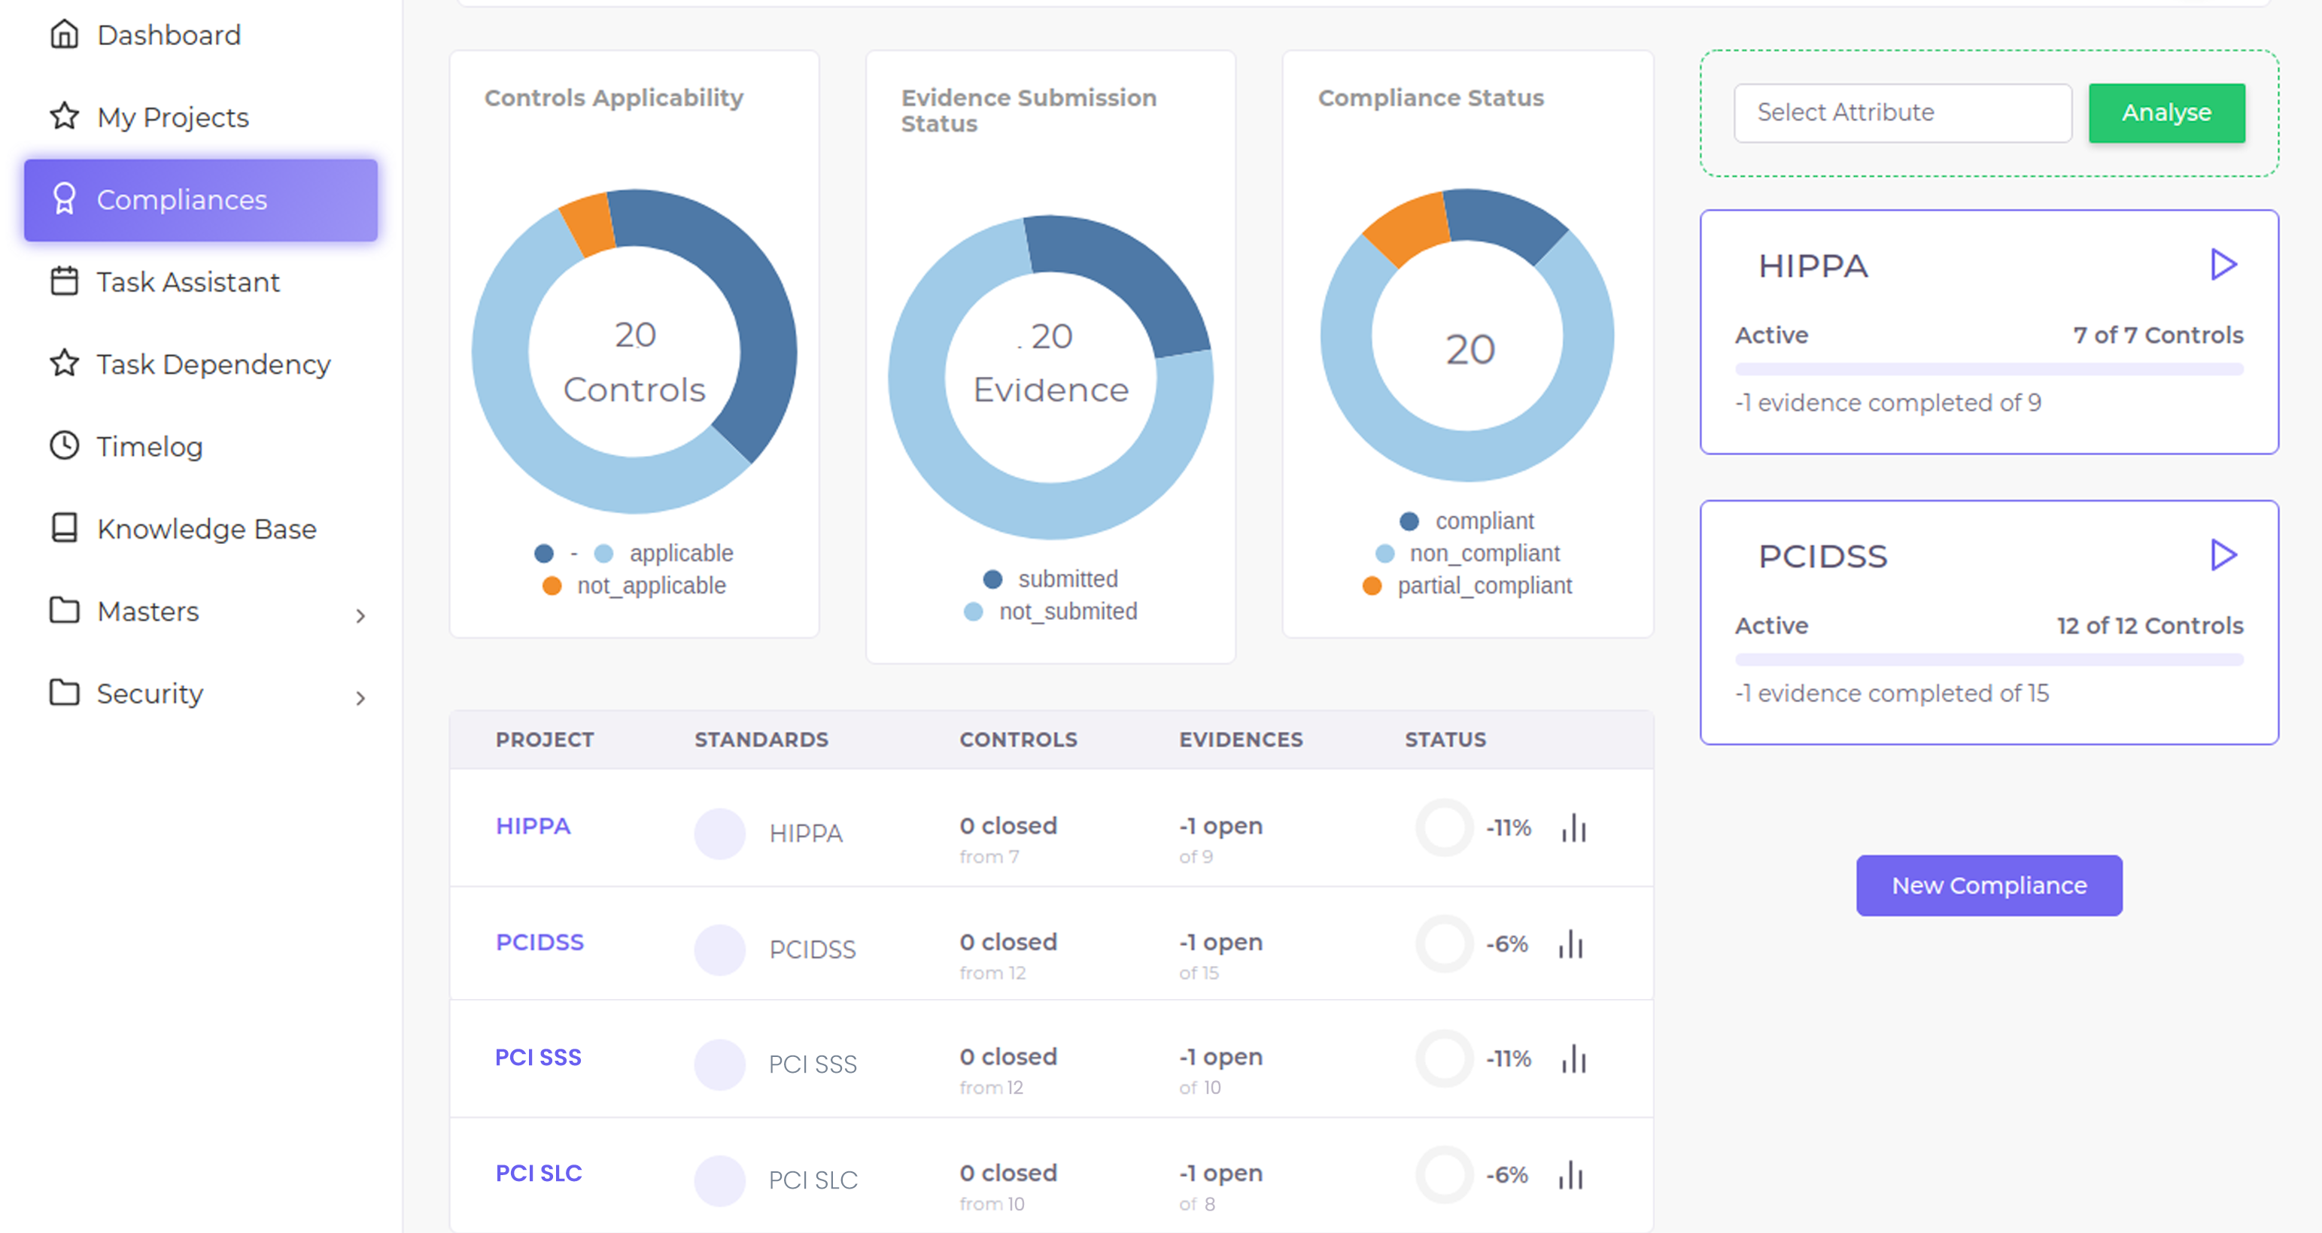Click PCI SLC row status progress ring

1444,1174
